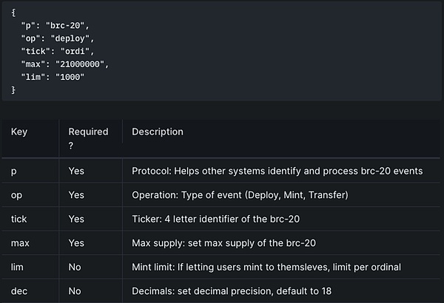
Task: Click the Ticker: 4 letter identifier description
Action: (x=226, y=219)
